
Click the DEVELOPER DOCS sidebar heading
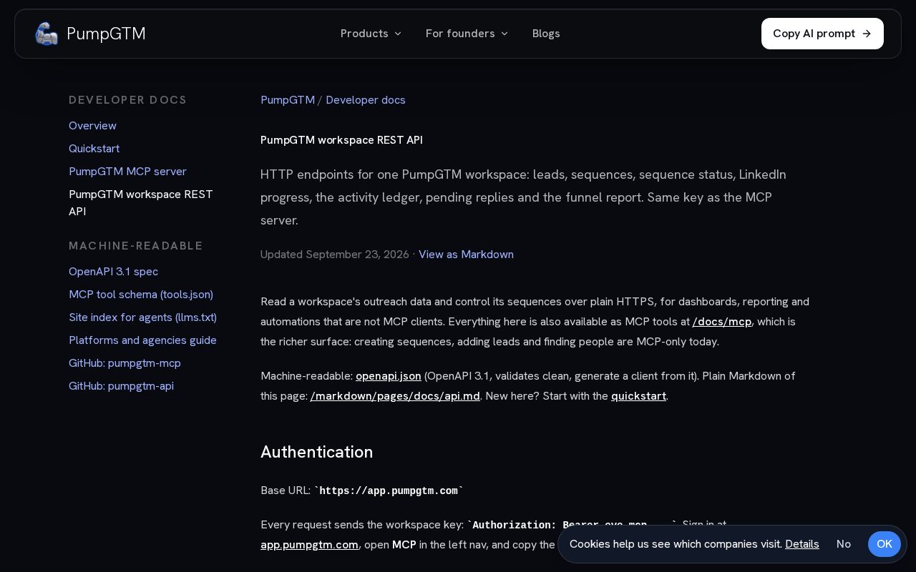(128, 100)
